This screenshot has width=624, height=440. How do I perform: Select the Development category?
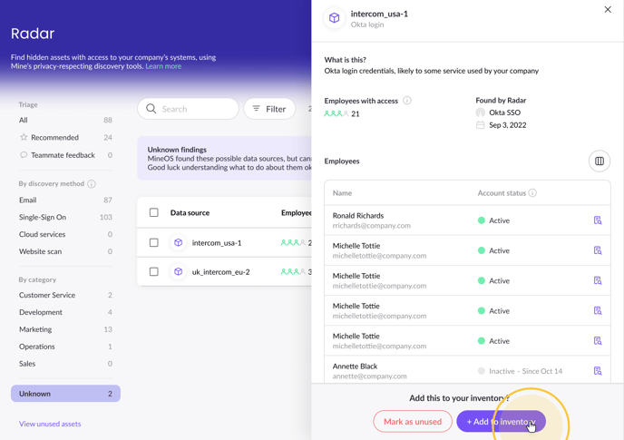65,312
